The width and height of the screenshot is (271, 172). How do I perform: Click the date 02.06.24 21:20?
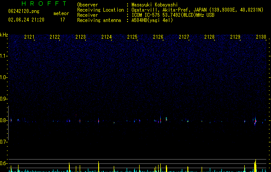pyautogui.click(x=26, y=20)
